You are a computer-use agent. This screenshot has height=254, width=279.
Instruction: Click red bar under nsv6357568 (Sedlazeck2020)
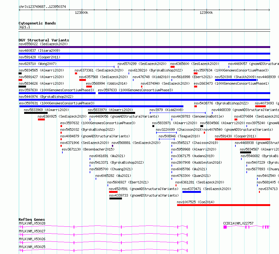(82, 80)
